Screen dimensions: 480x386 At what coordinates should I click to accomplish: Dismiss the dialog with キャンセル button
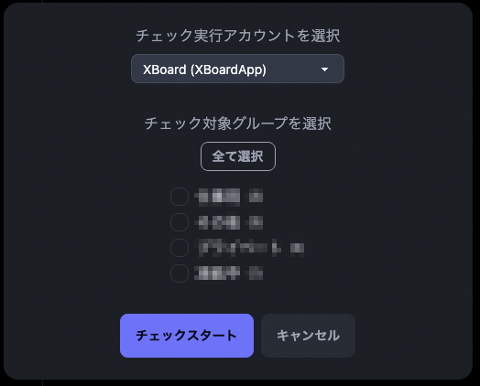pos(308,336)
